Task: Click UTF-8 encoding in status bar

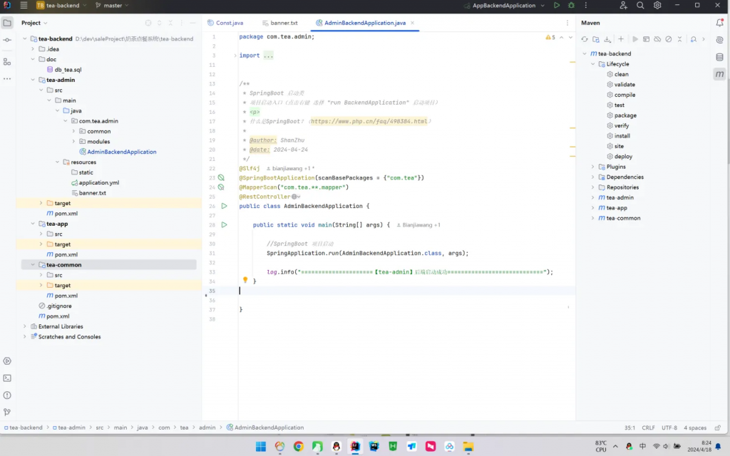Action: 669,427
